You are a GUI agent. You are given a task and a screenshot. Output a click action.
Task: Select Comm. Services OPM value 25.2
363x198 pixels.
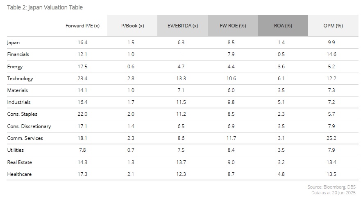coord(333,138)
